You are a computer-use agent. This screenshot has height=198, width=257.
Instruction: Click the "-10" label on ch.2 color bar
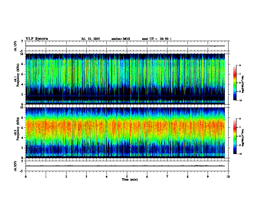pyautogui.click(x=240, y=154)
